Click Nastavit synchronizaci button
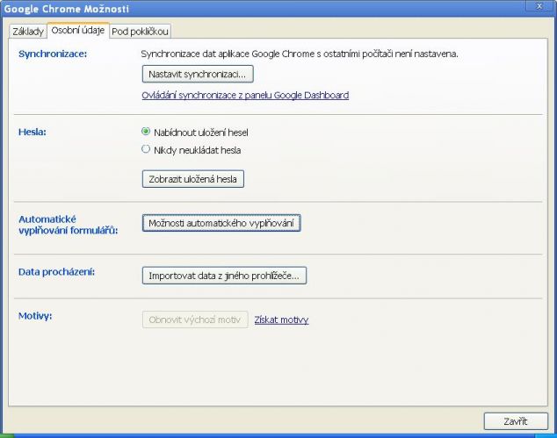 click(198, 75)
